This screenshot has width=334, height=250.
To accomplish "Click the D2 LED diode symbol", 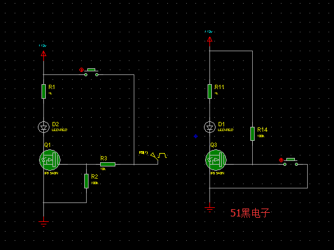I will click(x=44, y=127).
